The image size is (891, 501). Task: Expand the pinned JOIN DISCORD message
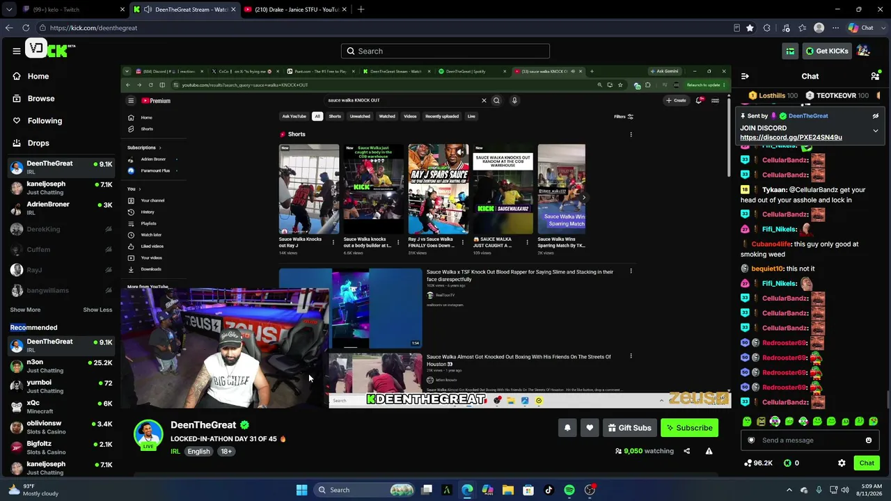876,131
